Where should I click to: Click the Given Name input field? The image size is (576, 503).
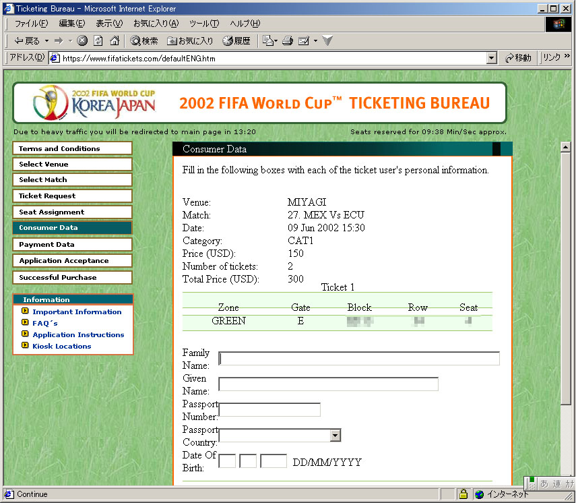pyautogui.click(x=328, y=384)
